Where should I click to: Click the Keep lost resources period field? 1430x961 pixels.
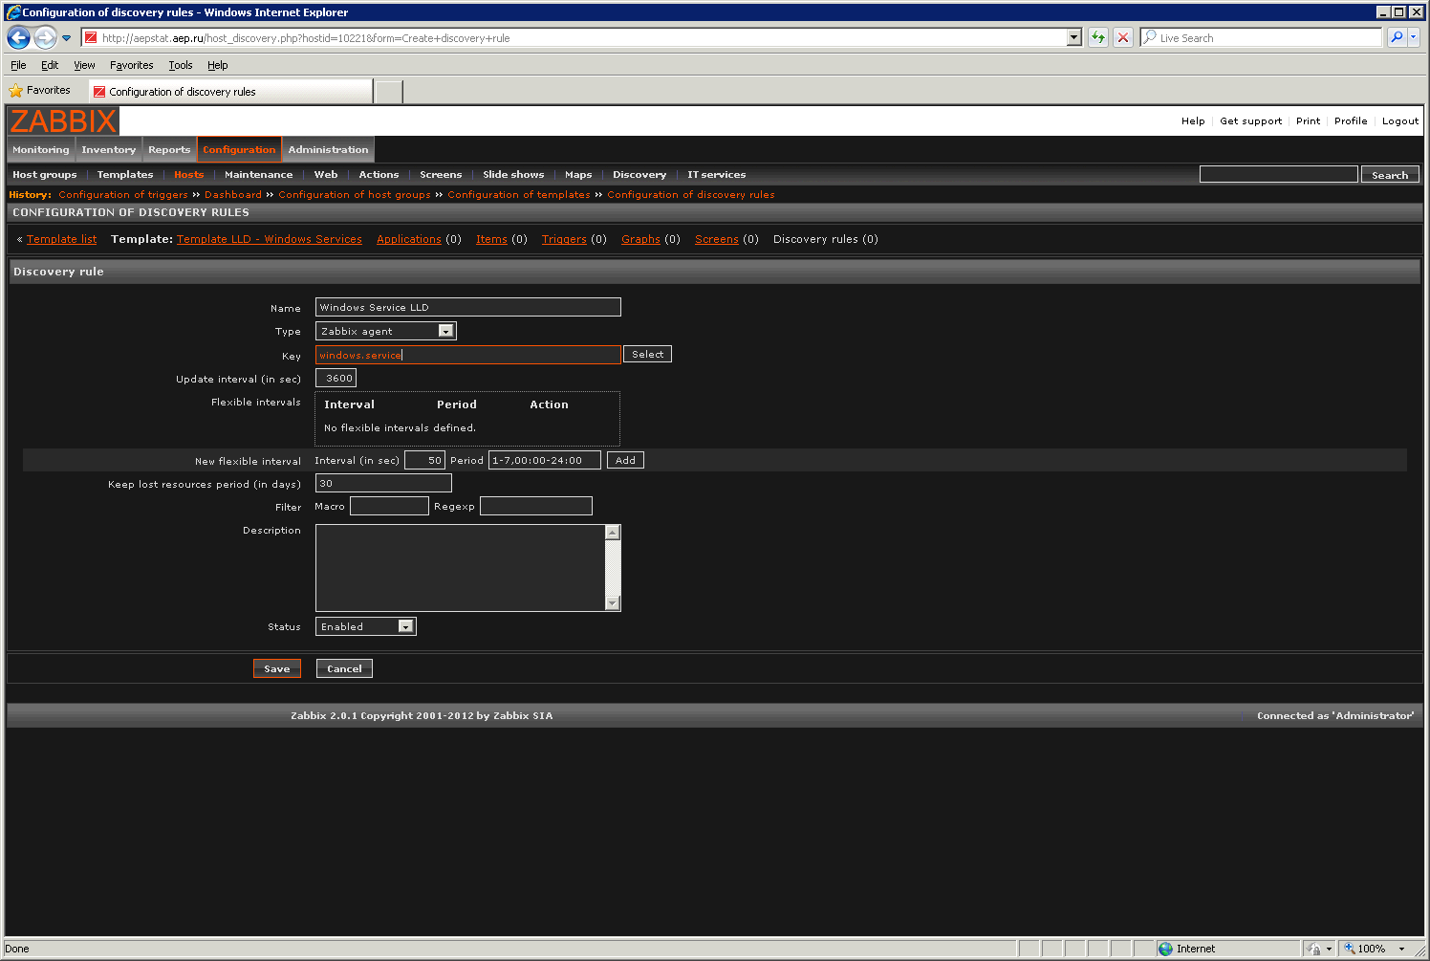[383, 483]
